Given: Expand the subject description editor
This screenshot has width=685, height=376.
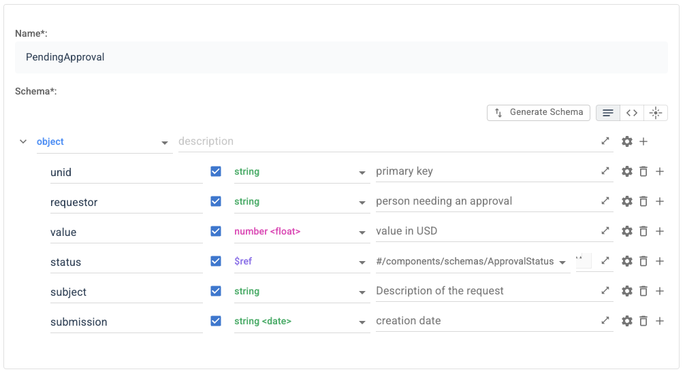Looking at the screenshot, I should 605,291.
